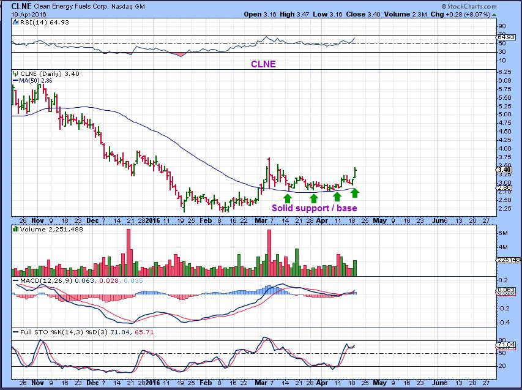Open the StockCharts.com copyright link
Image resolution: width=522 pixels, height=390 pixels.
pyautogui.click(x=469, y=6)
